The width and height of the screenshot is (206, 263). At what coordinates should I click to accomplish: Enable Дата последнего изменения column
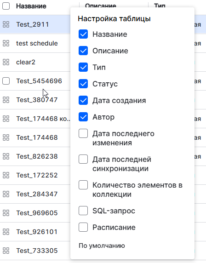point(83,133)
